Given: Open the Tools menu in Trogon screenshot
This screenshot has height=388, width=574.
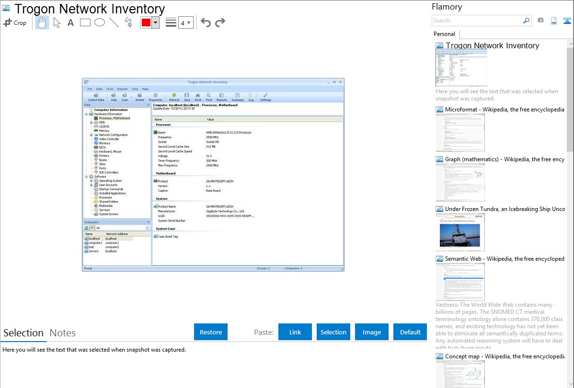Looking at the screenshot, I should click(x=110, y=89).
